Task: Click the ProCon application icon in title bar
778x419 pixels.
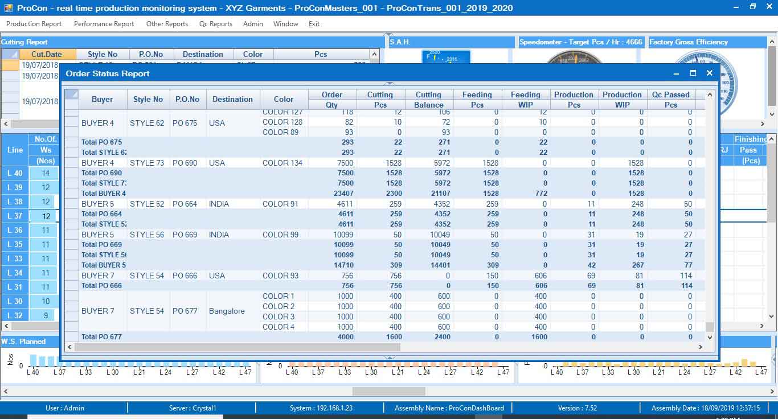Action: 8,8
